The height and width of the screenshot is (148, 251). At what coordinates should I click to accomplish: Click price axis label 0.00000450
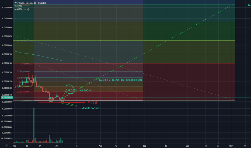click(7, 18)
